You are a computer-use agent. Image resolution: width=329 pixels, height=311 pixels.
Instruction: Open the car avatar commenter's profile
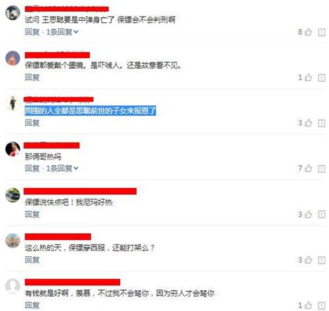[12, 195]
